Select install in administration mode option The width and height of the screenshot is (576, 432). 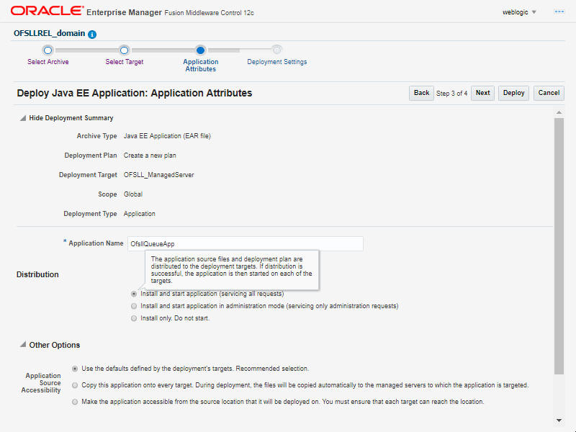(134, 306)
